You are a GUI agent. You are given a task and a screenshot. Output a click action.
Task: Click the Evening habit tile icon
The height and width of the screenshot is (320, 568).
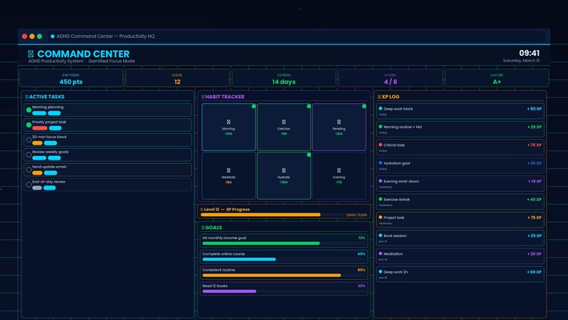[x=338, y=170]
